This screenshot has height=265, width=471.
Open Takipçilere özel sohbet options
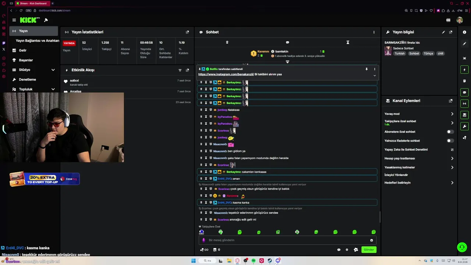tap(452, 123)
